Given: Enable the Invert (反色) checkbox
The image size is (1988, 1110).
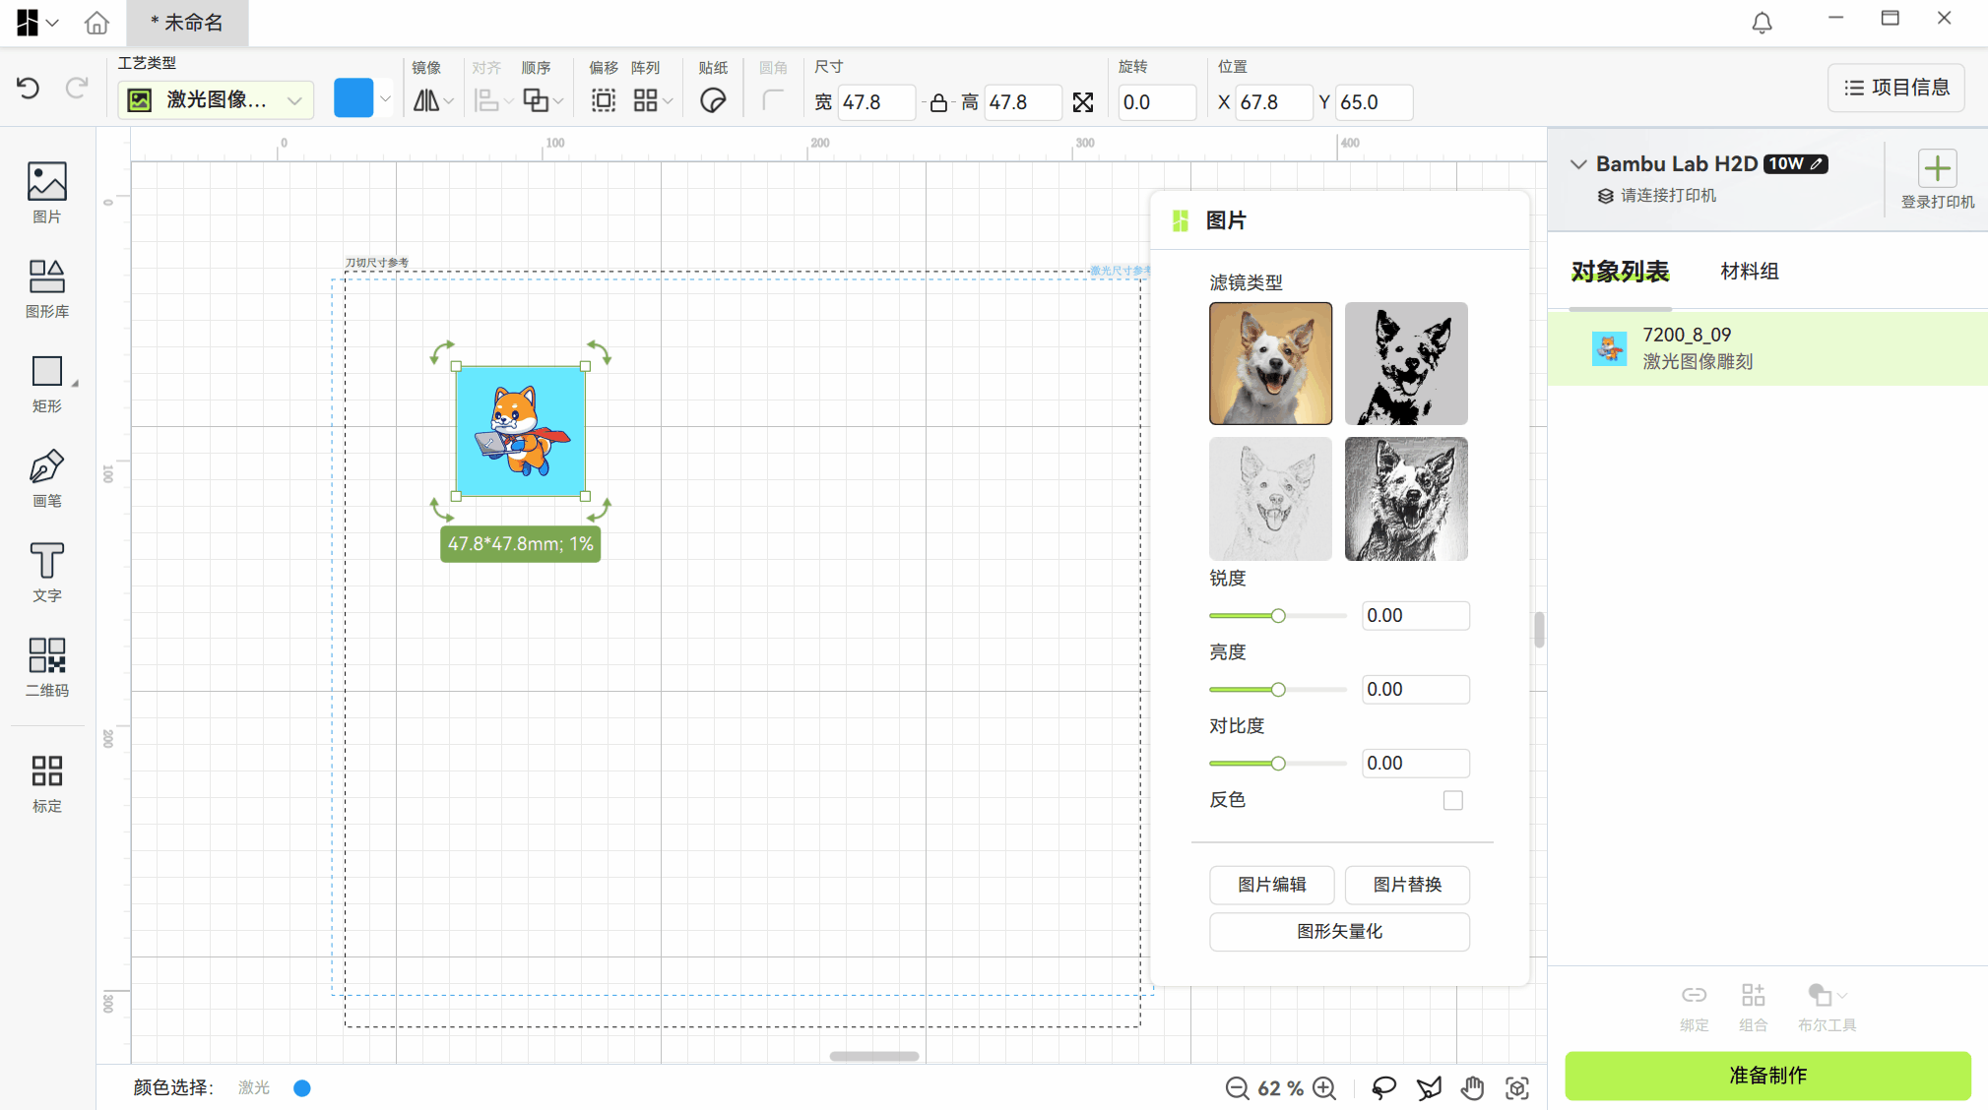Looking at the screenshot, I should [1452, 800].
